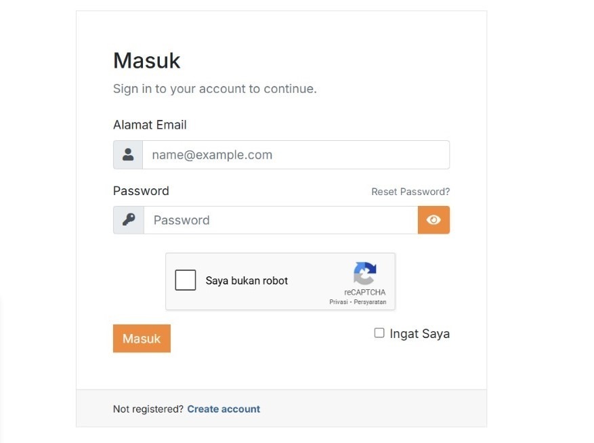594x443 pixels.
Task: Open the reCAPTCHA Persyaratan link
Action: (370, 302)
